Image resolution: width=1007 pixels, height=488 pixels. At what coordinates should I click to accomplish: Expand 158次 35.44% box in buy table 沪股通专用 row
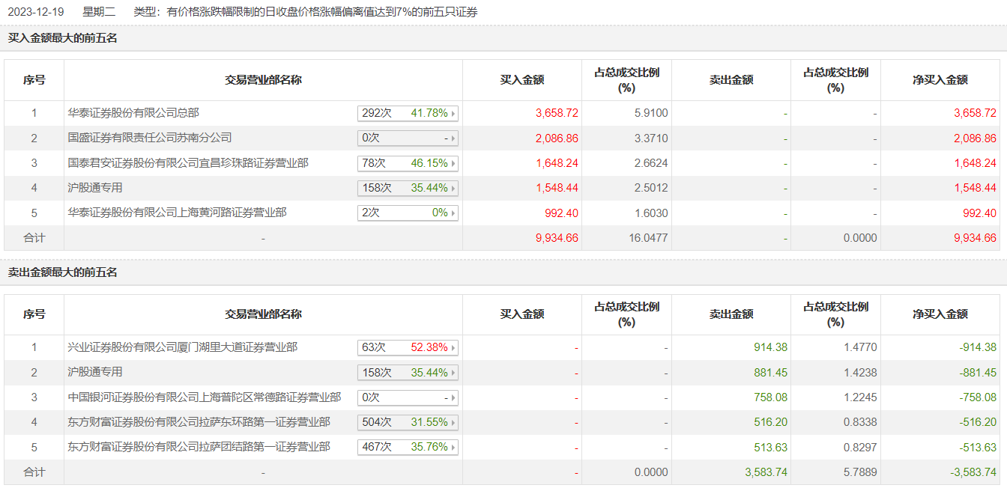[408, 188]
